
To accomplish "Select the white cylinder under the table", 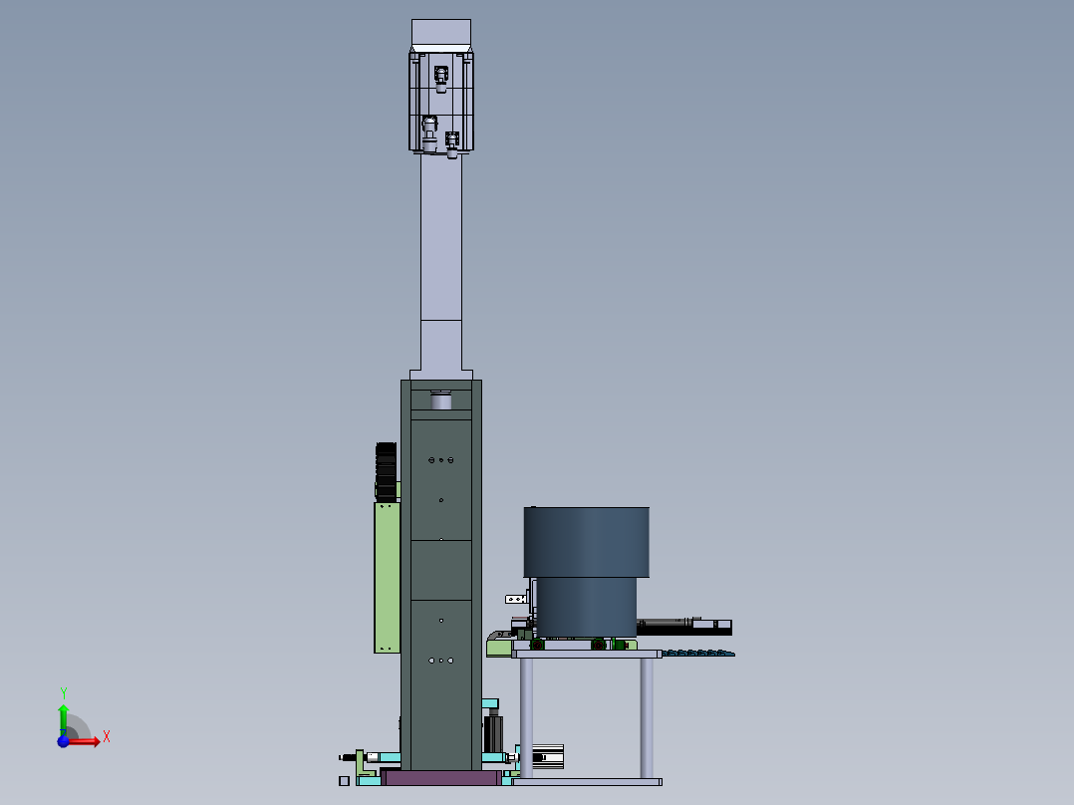I will (548, 756).
